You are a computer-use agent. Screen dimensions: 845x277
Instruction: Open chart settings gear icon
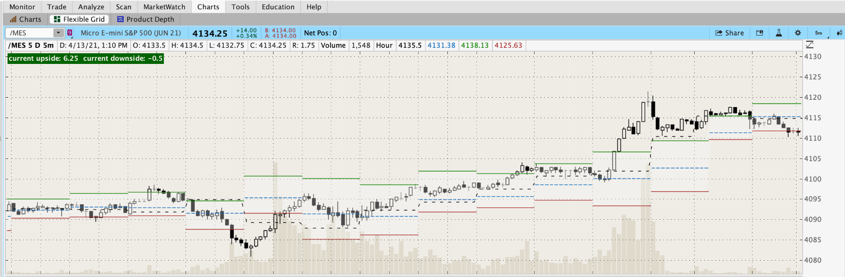coord(798,33)
